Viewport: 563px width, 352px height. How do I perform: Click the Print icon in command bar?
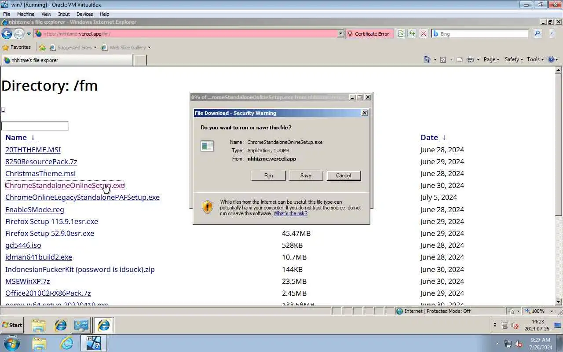pyautogui.click(x=470, y=59)
